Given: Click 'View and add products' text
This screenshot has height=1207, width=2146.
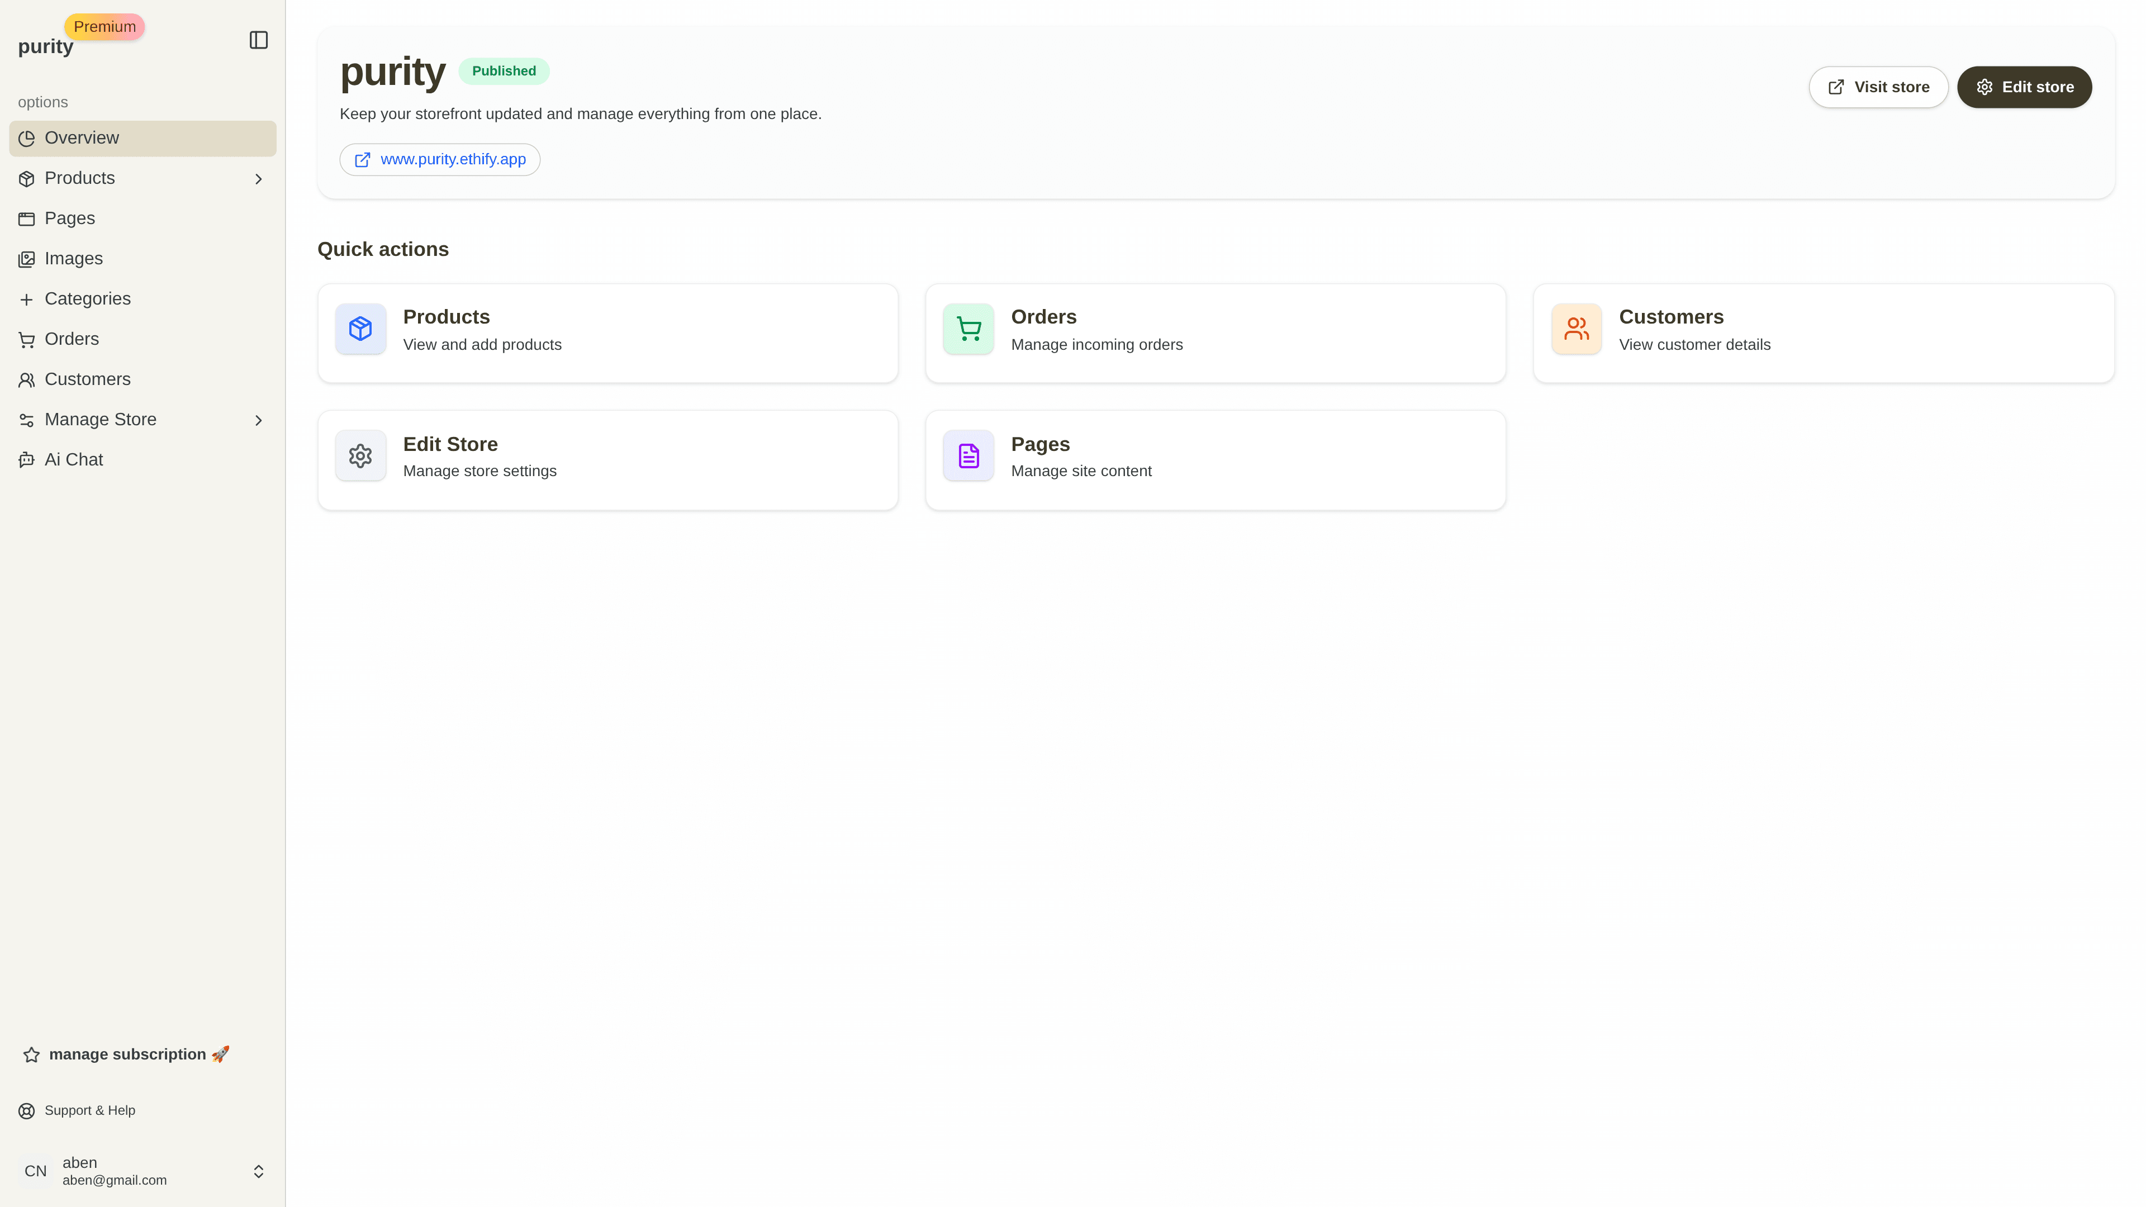Looking at the screenshot, I should click(482, 345).
